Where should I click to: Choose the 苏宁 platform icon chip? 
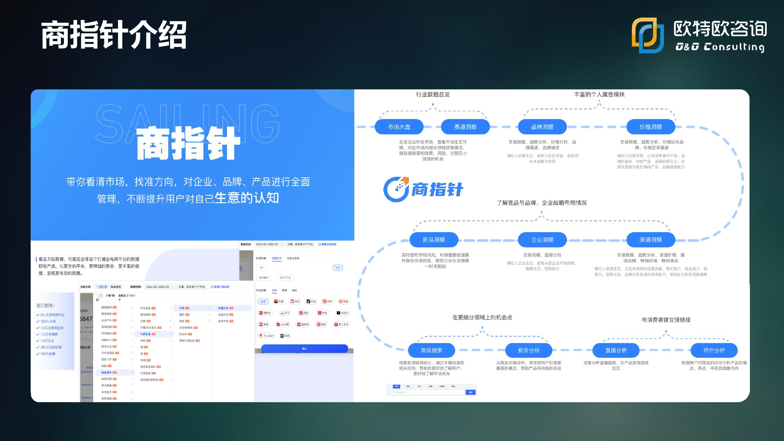[x=285, y=313]
